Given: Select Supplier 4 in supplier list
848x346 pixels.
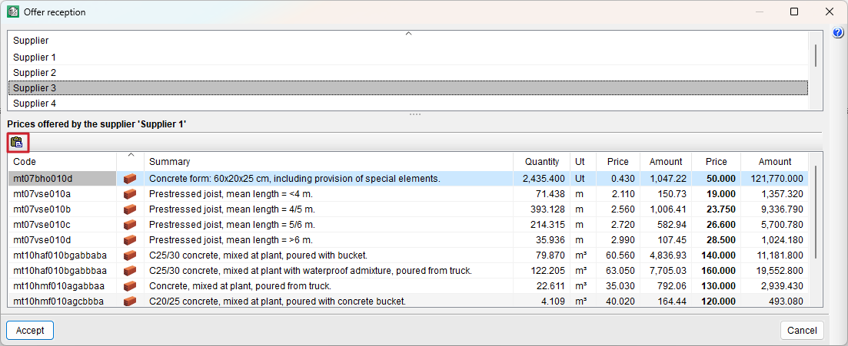Looking at the screenshot, I should click(x=35, y=104).
